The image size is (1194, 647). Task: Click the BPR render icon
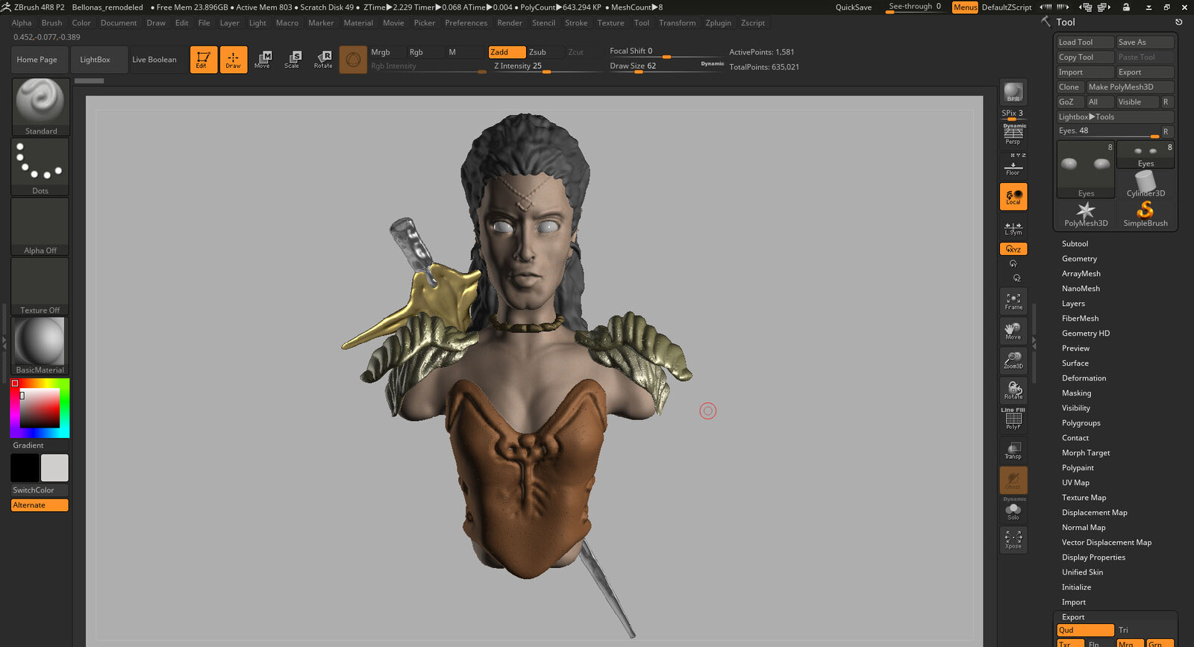click(x=1013, y=93)
